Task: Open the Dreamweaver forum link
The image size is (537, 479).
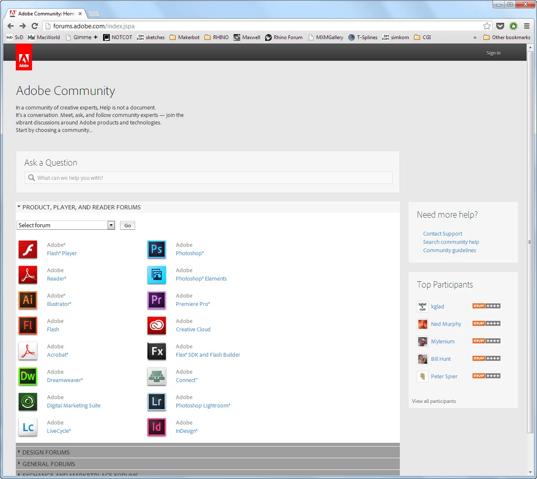Action: pyautogui.click(x=65, y=380)
